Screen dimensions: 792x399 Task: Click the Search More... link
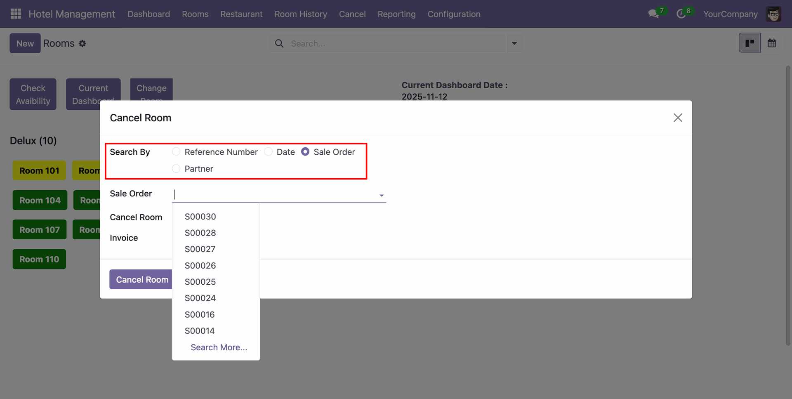pyautogui.click(x=219, y=347)
